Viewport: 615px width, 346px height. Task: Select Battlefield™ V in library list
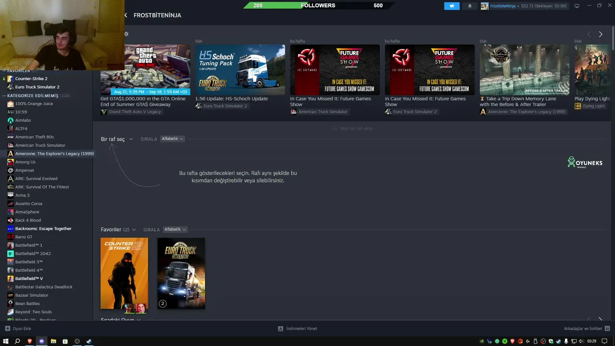pos(29,279)
